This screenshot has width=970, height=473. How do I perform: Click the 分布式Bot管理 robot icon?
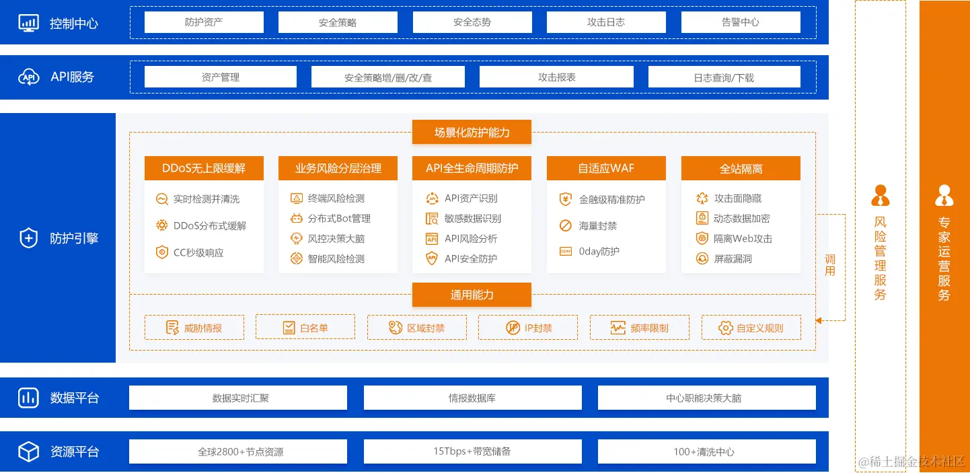(x=296, y=218)
